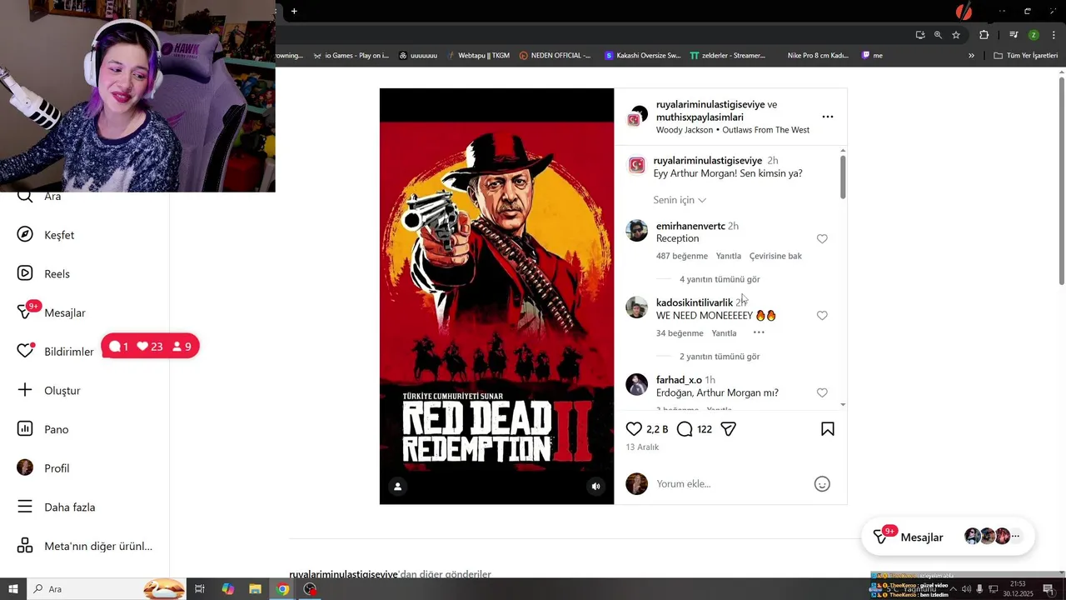Open Chrome media controls icon
The height and width of the screenshot is (600, 1066).
pos(1014,35)
